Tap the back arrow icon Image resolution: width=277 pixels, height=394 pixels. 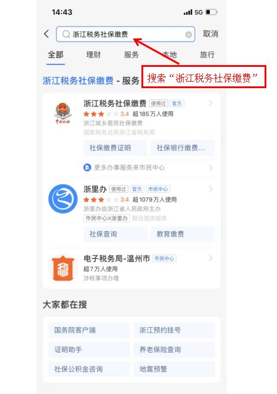47,34
